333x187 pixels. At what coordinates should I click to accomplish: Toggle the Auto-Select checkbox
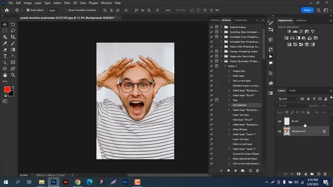point(28,10)
